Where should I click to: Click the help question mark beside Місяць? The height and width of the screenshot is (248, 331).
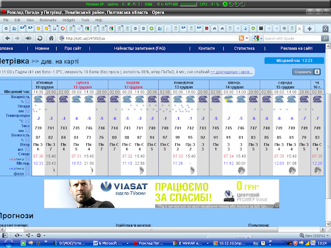point(27,168)
